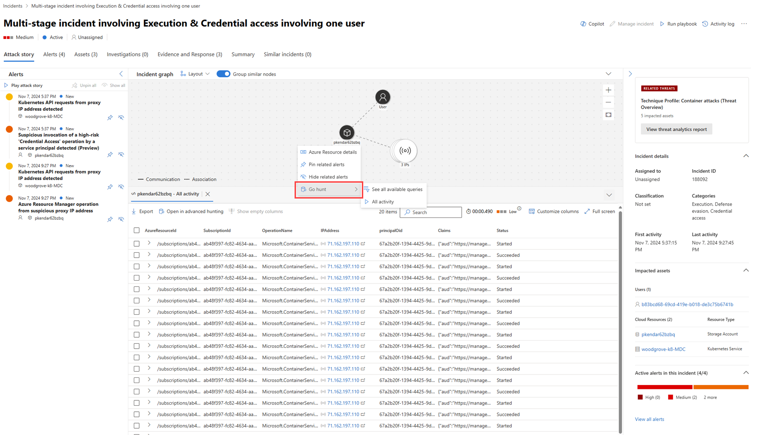Expand the third activity row
Screen dimensions: 762x435
pyautogui.click(x=149, y=266)
